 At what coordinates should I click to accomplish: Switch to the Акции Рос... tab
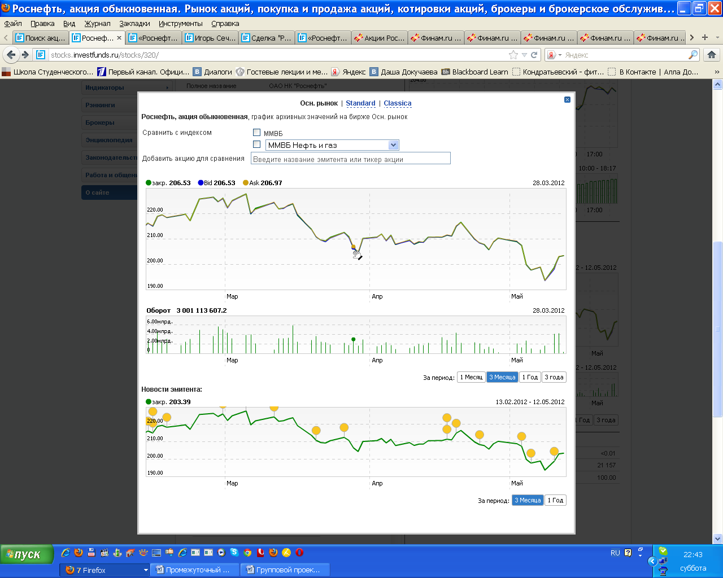380,38
